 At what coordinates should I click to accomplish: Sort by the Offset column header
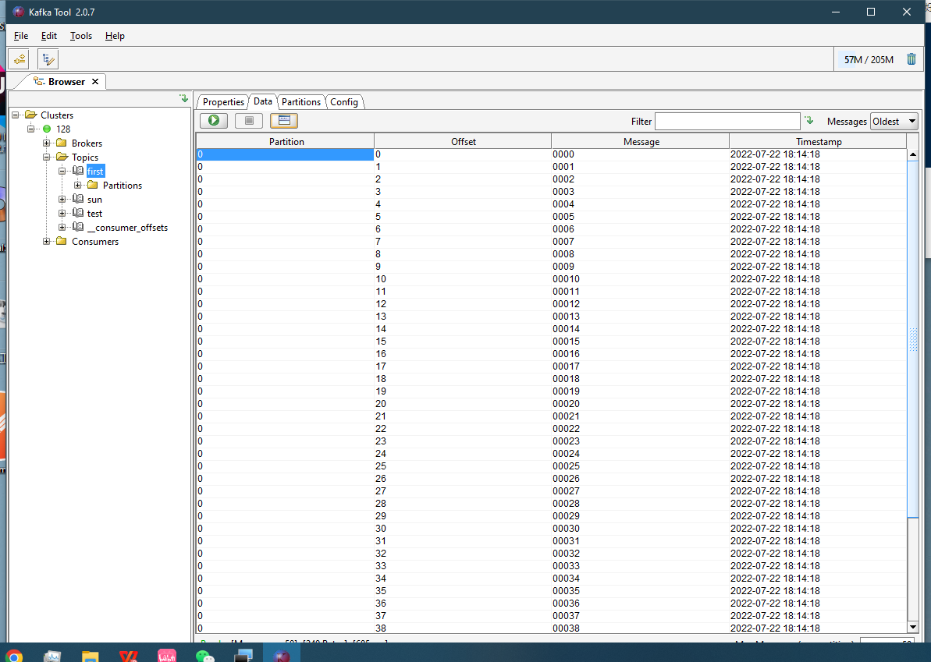tap(463, 141)
